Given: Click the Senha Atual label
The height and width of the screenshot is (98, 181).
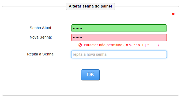Looking at the screenshot, I should 41,28.
